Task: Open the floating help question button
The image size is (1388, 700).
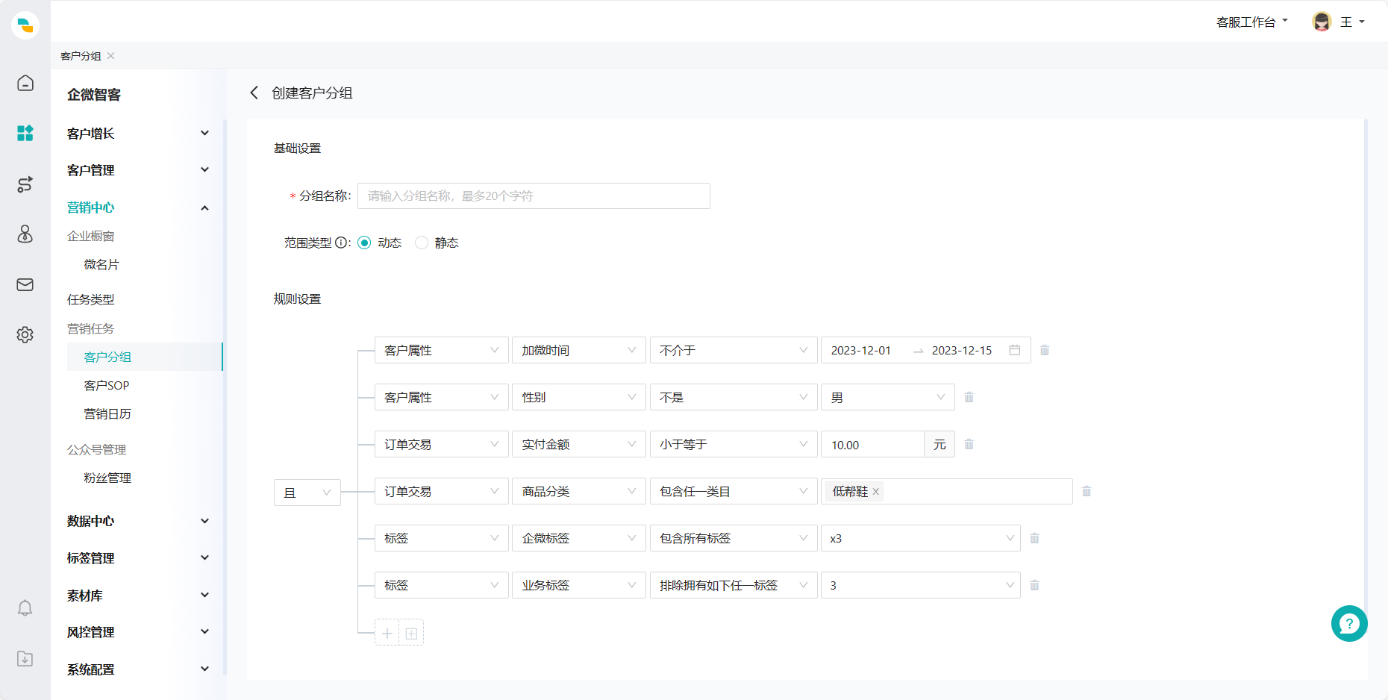Action: pos(1349,623)
